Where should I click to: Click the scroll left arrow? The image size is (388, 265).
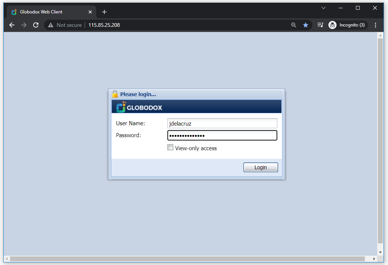point(7,259)
